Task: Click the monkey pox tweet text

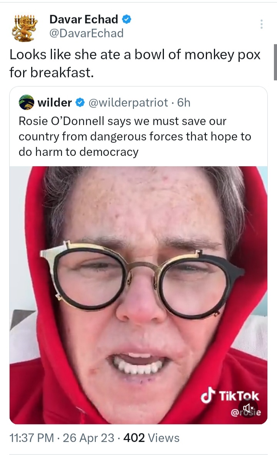Action: (x=135, y=64)
